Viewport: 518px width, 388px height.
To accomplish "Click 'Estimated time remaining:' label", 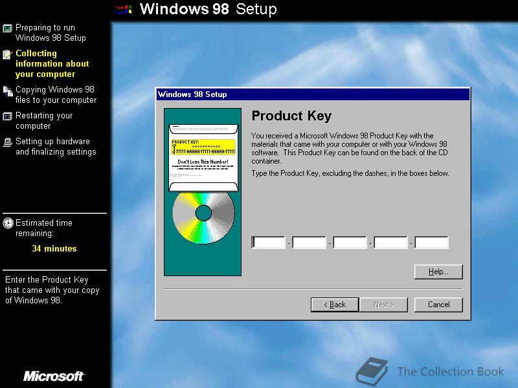I will (43, 228).
